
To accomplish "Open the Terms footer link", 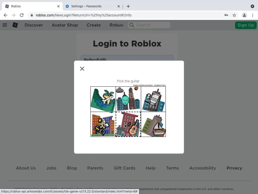I will pos(172,168).
